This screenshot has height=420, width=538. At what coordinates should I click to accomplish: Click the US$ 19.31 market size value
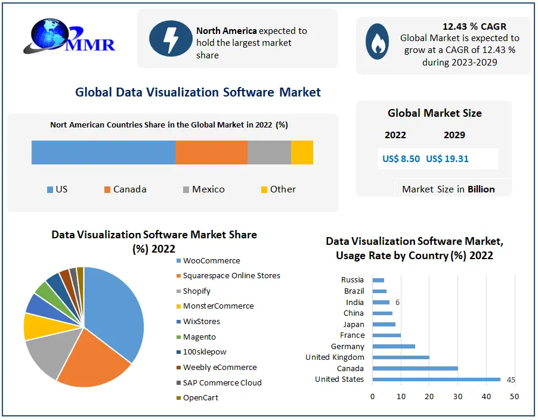[x=447, y=158]
